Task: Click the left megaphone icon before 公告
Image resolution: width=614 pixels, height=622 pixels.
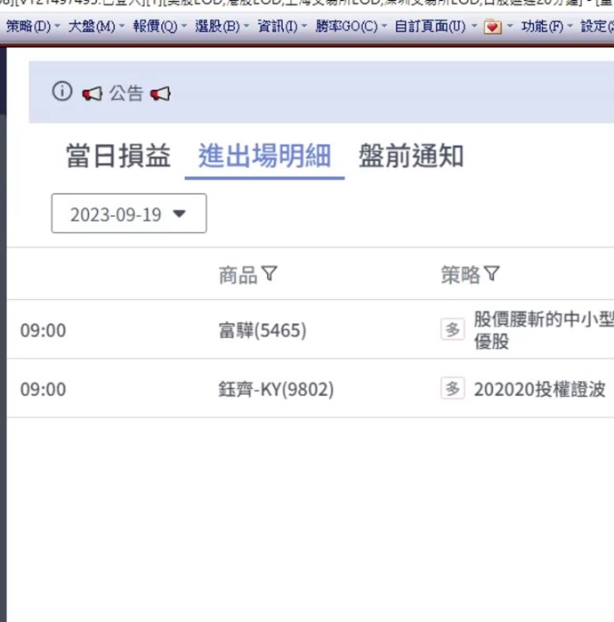Action: (x=92, y=93)
